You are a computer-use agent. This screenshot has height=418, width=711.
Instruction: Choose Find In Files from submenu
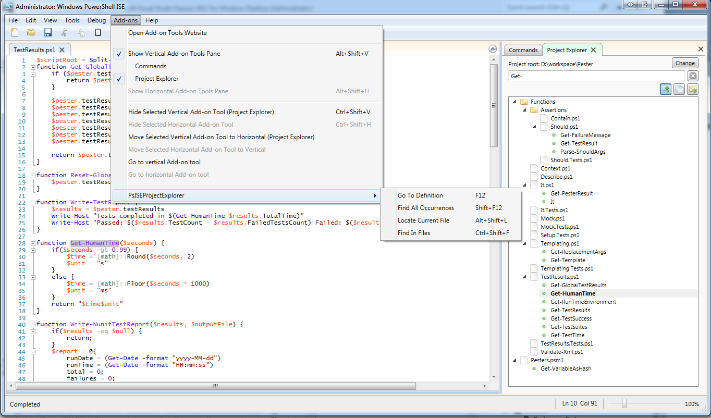tap(451, 233)
